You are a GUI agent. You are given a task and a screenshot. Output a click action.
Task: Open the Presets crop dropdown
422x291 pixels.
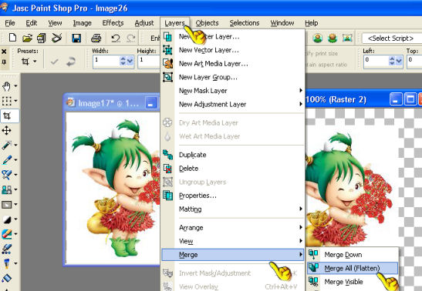[29, 62]
